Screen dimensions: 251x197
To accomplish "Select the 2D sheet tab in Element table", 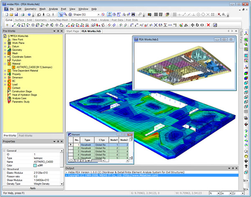I will tap(83, 161).
